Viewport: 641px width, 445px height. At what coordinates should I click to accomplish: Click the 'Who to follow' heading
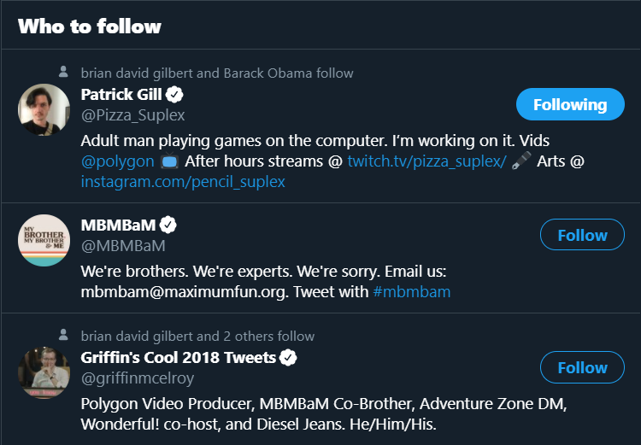point(90,26)
